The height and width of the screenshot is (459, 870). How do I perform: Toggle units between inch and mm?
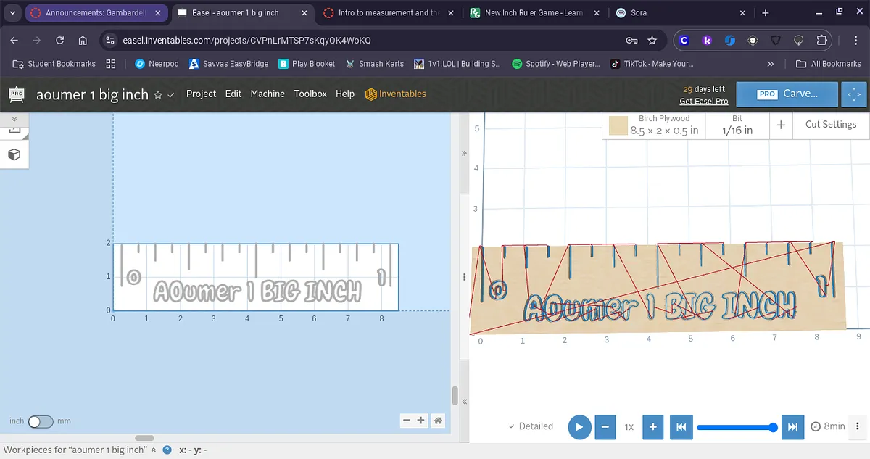[40, 421]
